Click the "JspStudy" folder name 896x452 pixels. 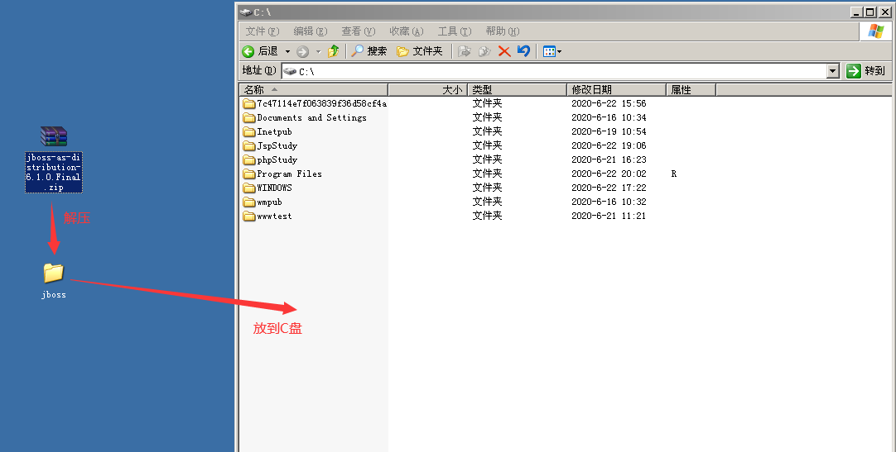pyautogui.click(x=277, y=146)
